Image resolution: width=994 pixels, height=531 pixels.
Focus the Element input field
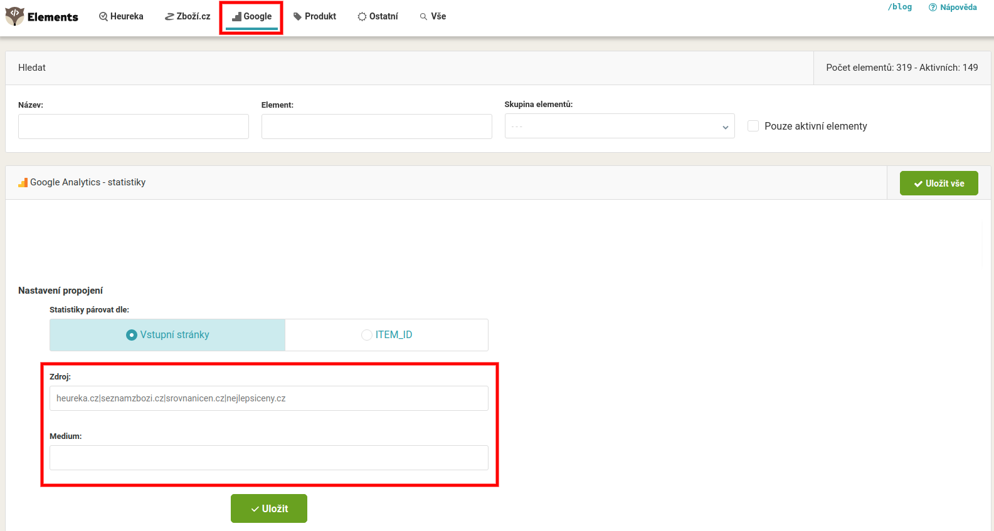(377, 126)
